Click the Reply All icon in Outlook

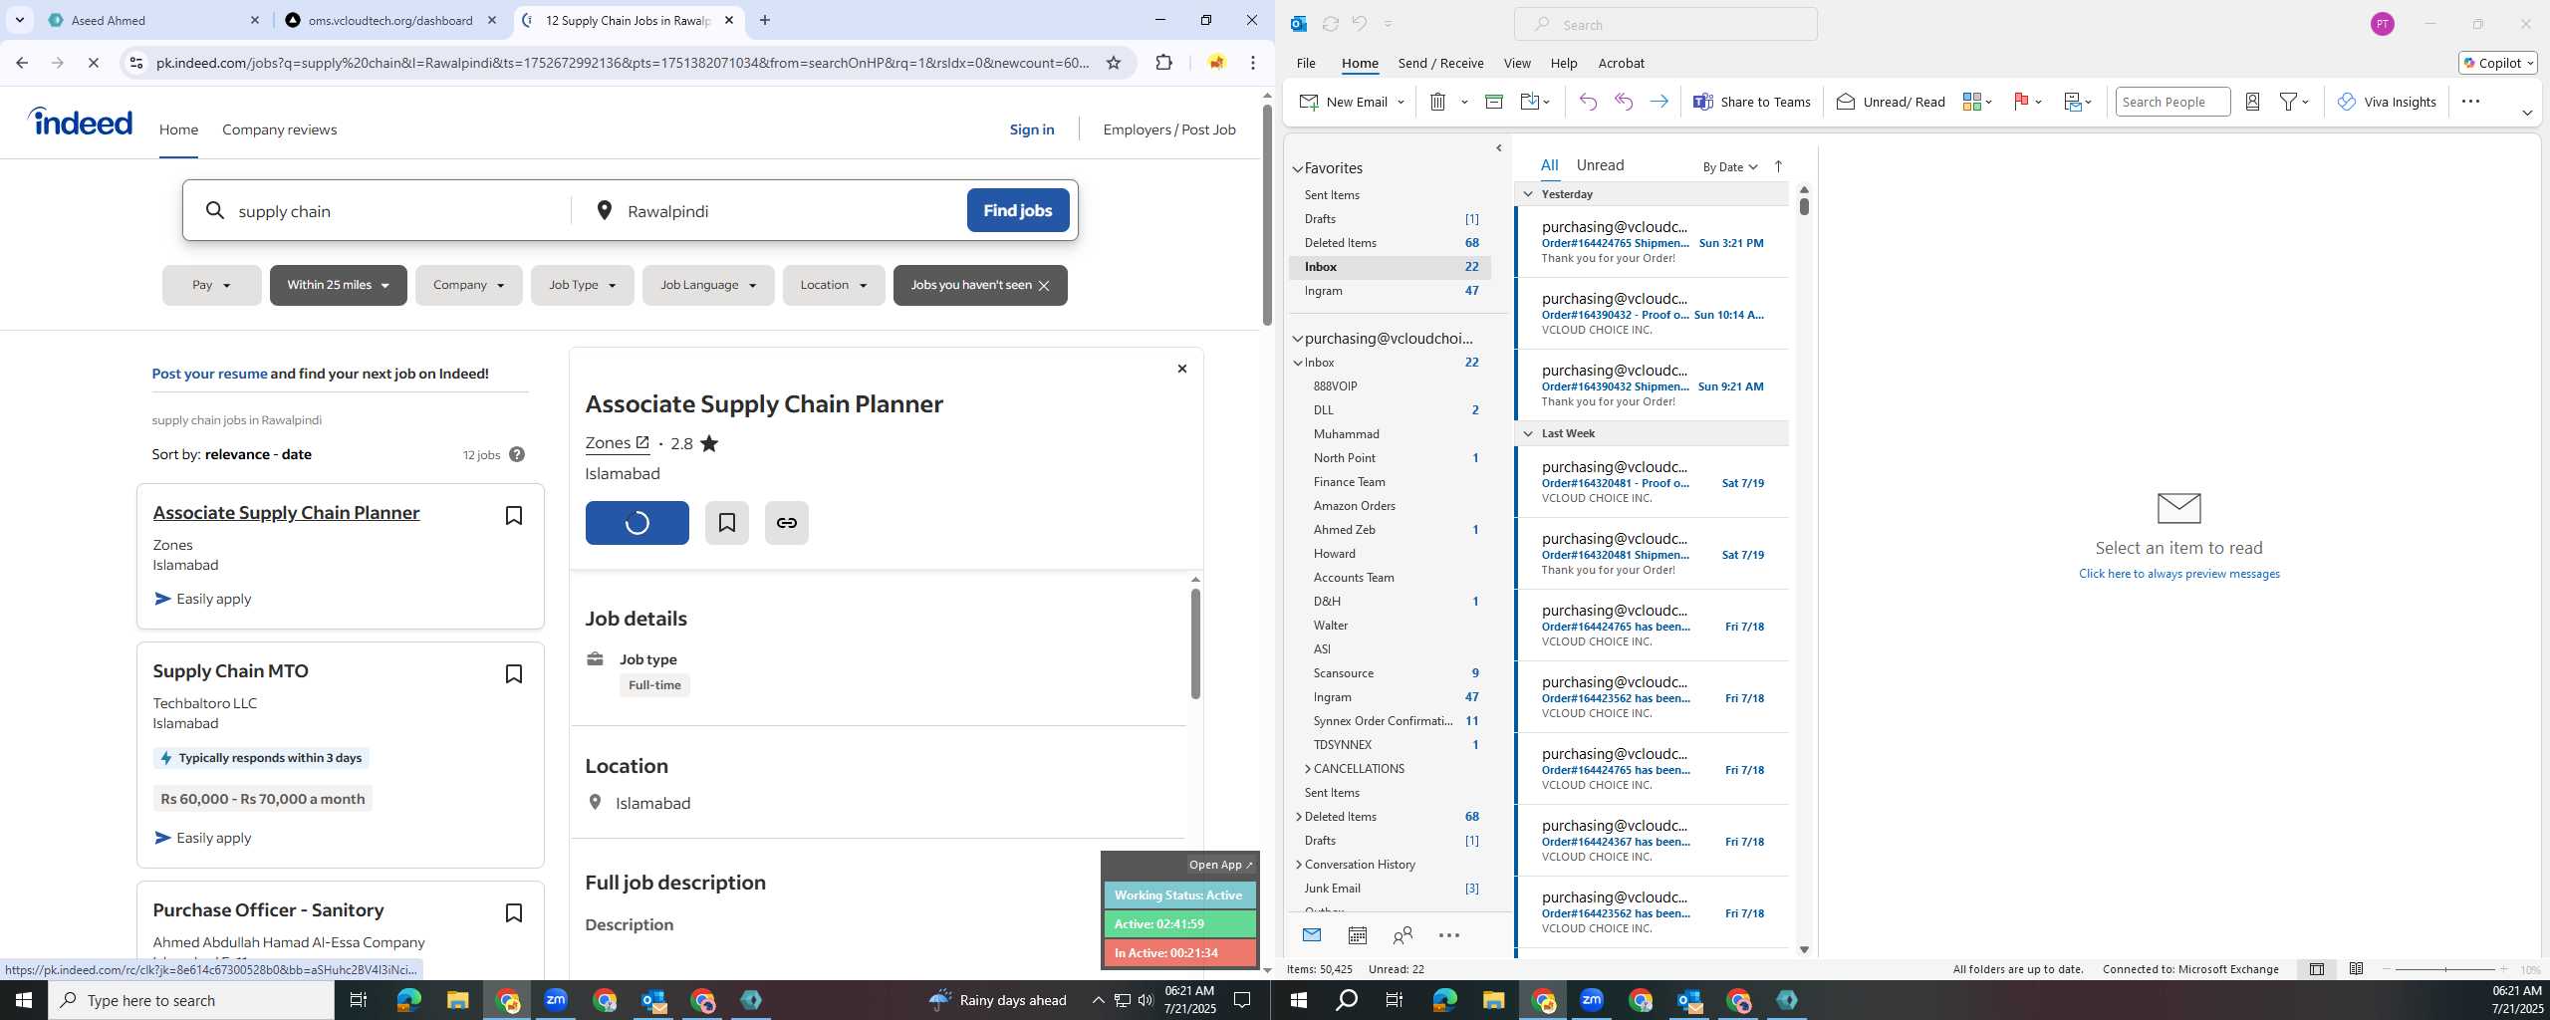click(1624, 102)
